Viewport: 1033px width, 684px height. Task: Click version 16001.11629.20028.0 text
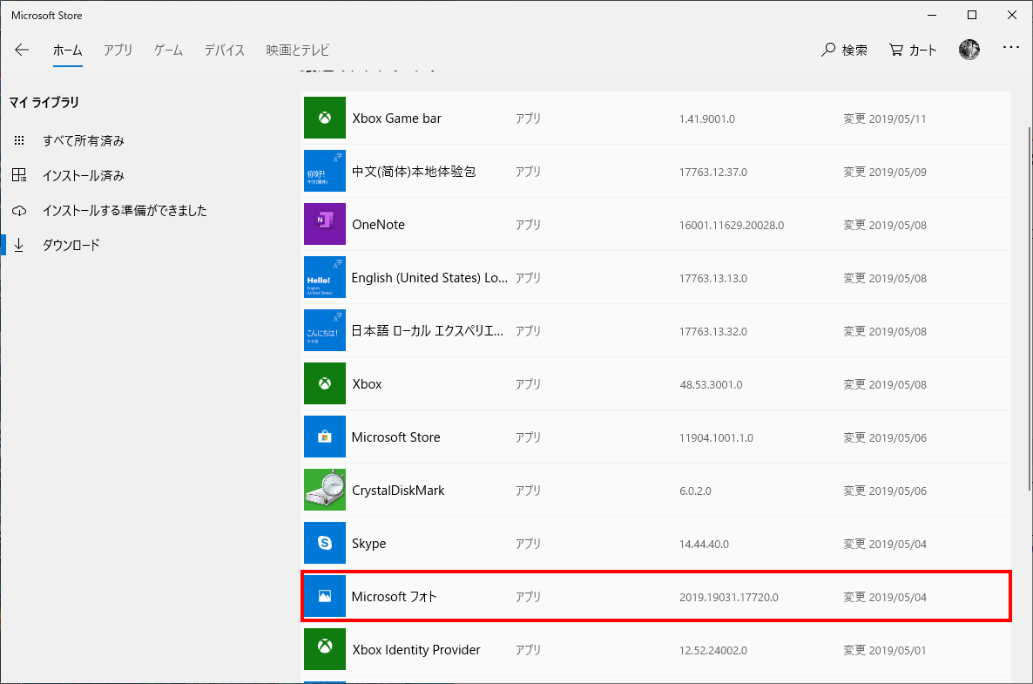[x=732, y=226]
